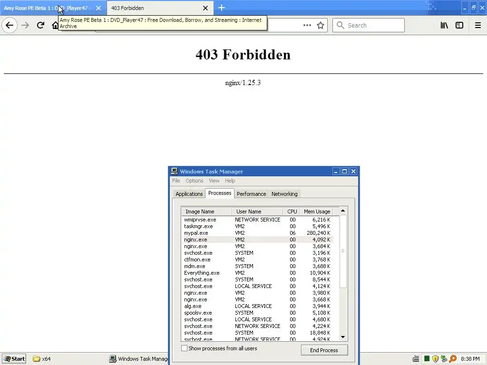
Task: Click the network connection tray icon
Action: coord(444,359)
